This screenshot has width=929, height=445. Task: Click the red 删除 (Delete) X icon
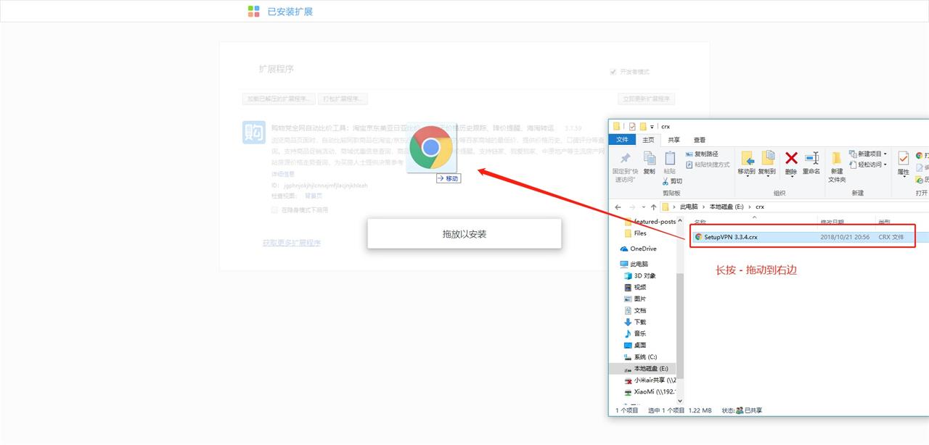coord(791,159)
